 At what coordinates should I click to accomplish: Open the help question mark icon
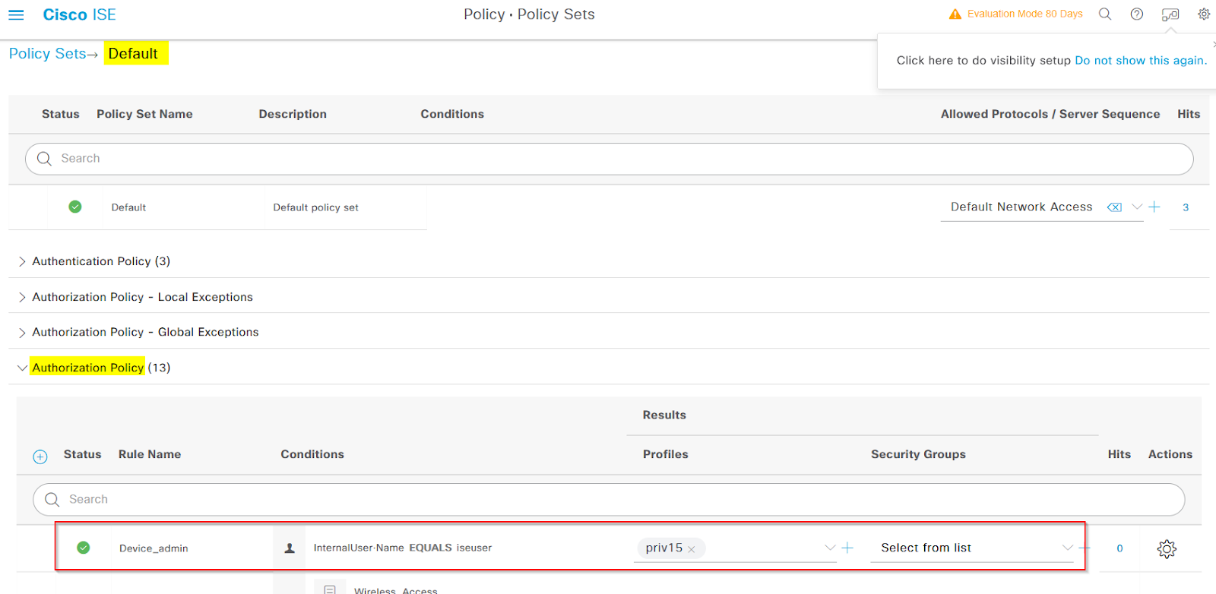[x=1137, y=14]
